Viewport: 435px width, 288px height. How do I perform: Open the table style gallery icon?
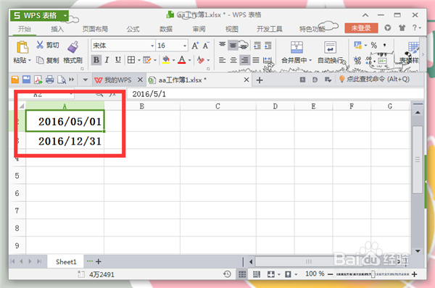point(413,48)
